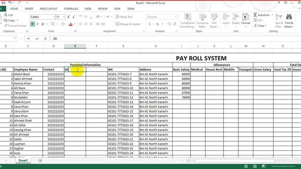301x169 pixels.
Task: Apply accounting dollar format
Action: tap(150, 24)
